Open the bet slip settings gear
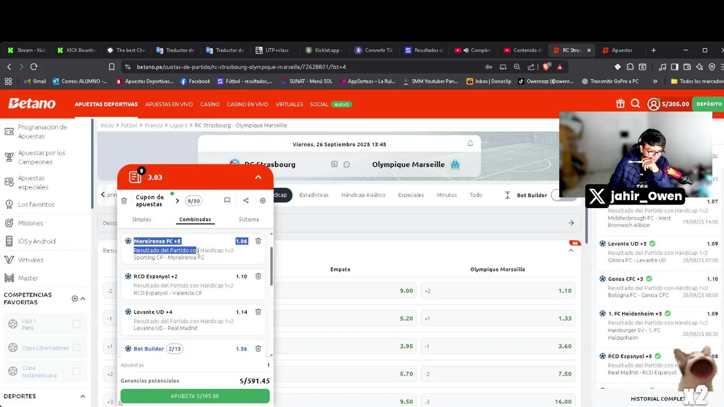 point(262,201)
